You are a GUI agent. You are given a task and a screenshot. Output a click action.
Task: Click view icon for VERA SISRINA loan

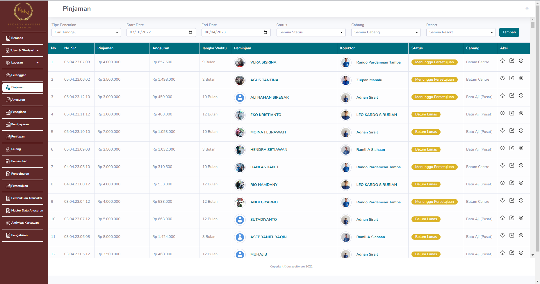tap(502, 61)
